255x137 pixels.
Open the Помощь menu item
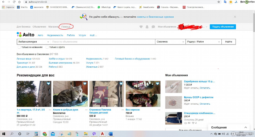click(66, 27)
